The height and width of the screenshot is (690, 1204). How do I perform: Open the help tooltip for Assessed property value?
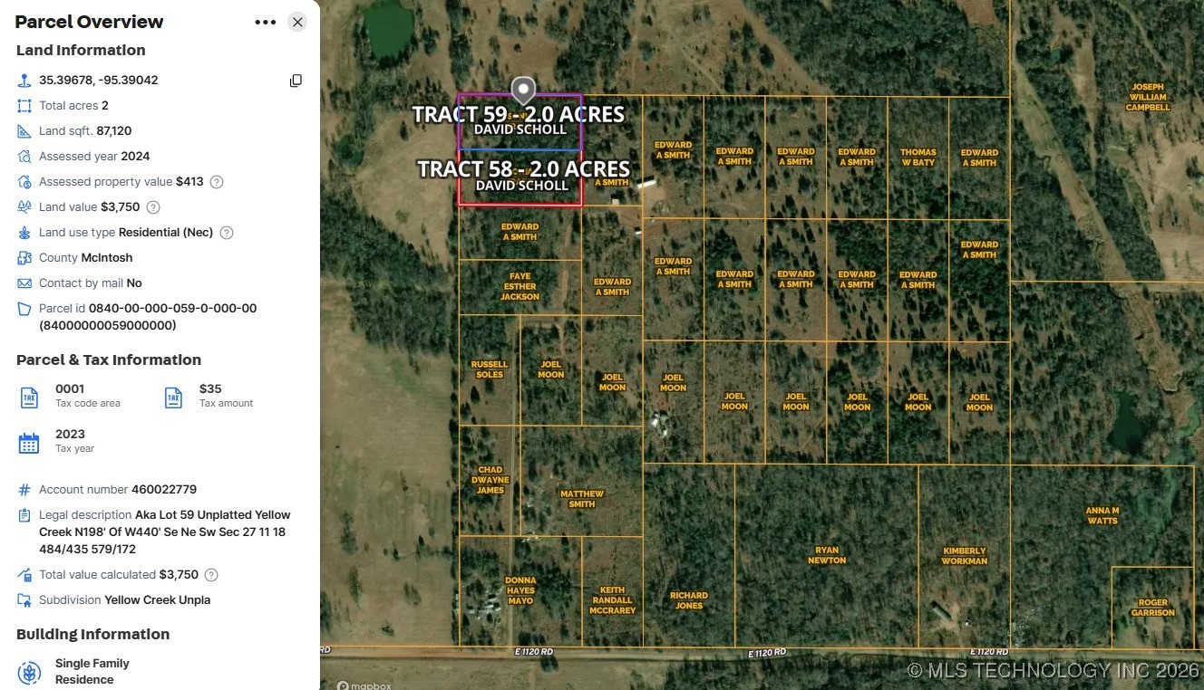tap(216, 181)
